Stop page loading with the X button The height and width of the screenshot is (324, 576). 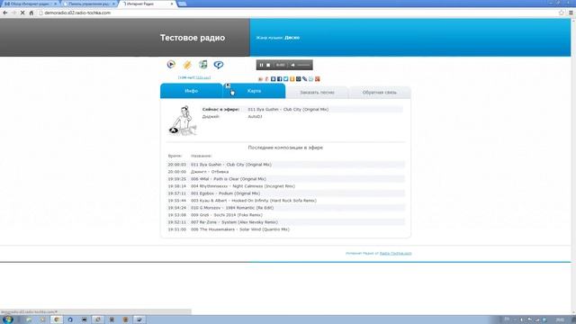pyautogui.click(x=22, y=13)
